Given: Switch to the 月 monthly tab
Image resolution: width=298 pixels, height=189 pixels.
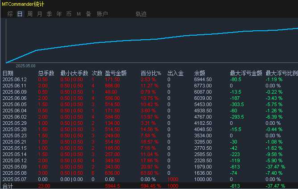Looking at the screenshot, I should (x=40, y=14).
